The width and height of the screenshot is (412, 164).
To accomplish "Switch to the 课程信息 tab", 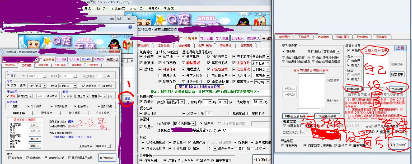I will point(46,113).
